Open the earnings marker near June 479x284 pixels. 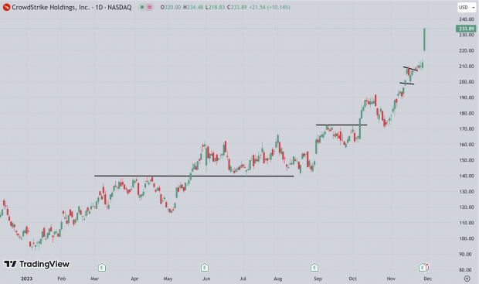205,268
